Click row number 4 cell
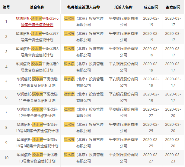This screenshot has height=167, width=185. click(6, 67)
